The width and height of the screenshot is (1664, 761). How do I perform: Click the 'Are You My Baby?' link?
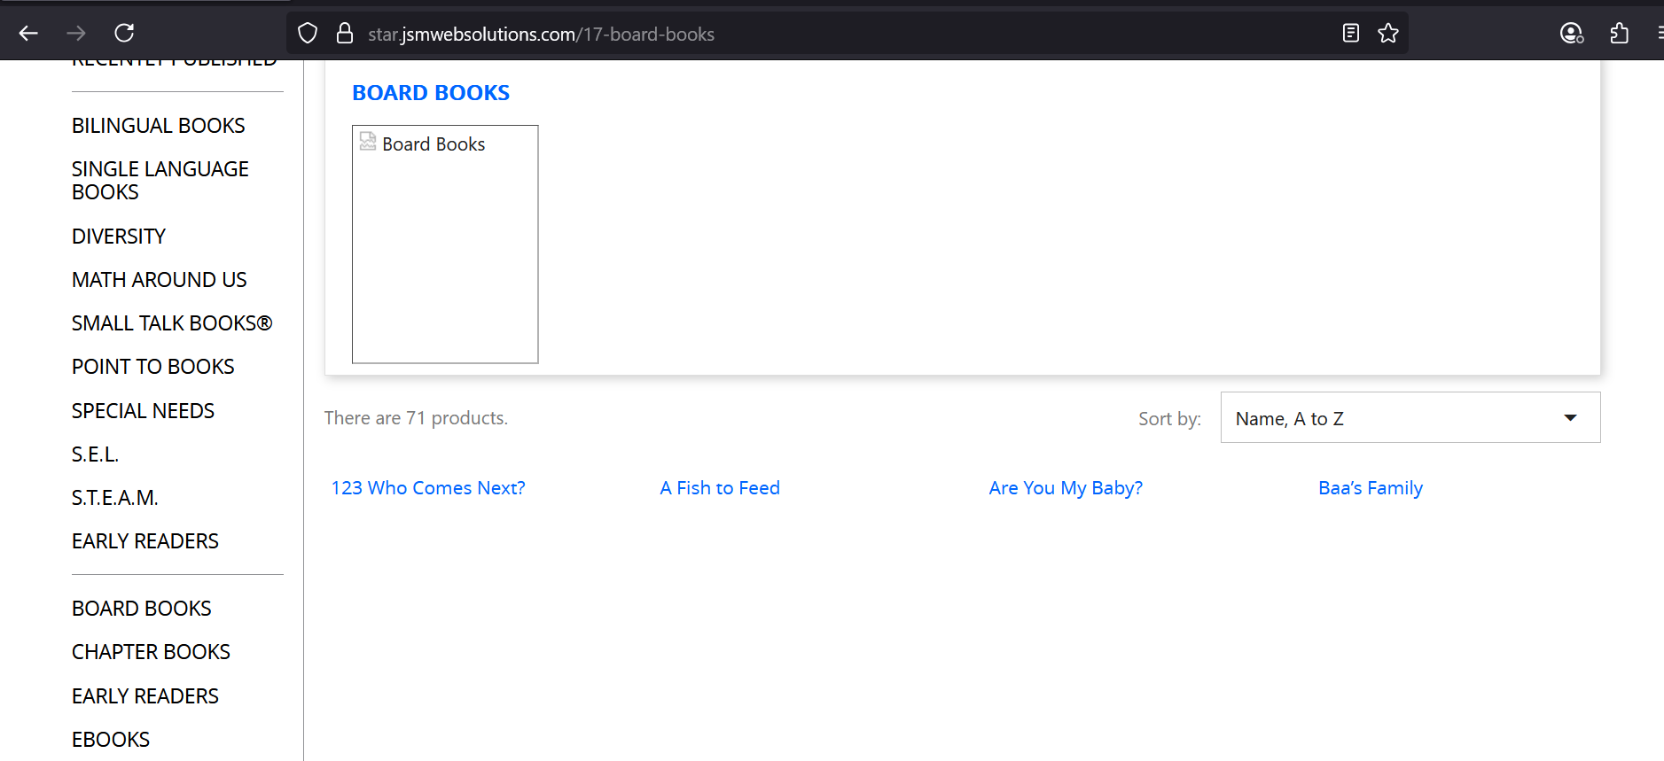(1066, 488)
